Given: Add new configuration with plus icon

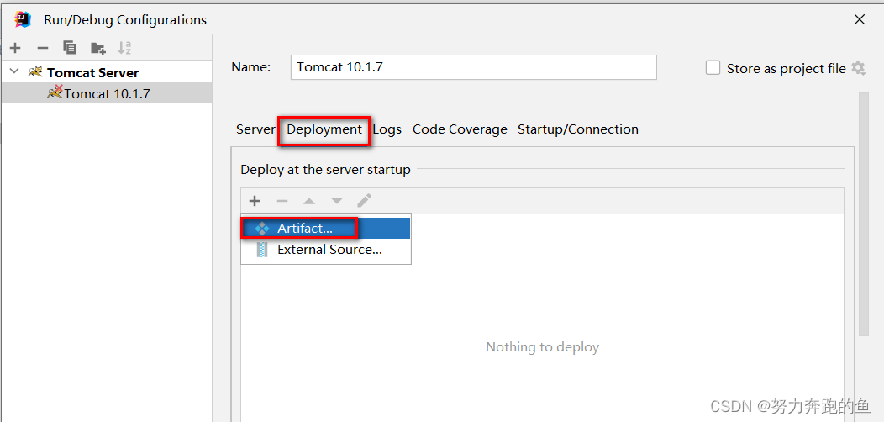Looking at the screenshot, I should (x=15, y=48).
